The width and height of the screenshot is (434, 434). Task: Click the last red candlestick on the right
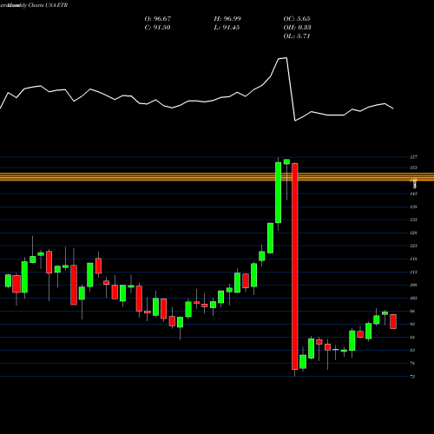(393, 321)
